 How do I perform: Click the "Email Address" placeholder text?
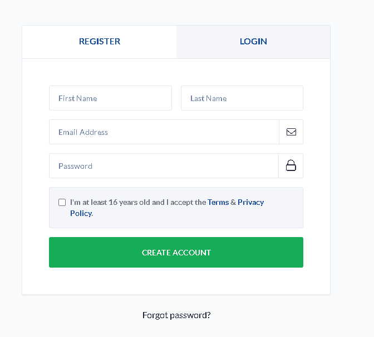(x=83, y=133)
